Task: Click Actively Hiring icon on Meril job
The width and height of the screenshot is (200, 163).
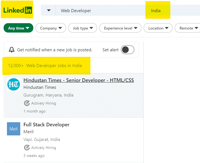Action: [x=27, y=148]
